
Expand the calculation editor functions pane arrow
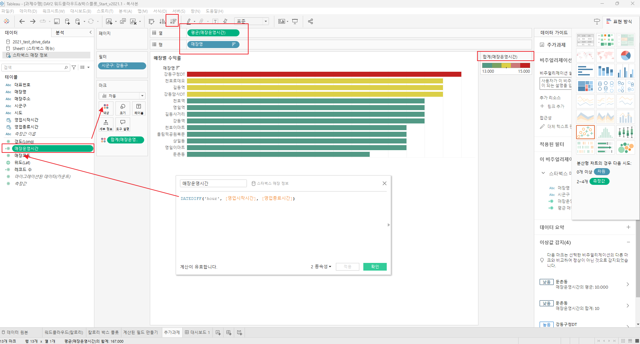[388, 225]
